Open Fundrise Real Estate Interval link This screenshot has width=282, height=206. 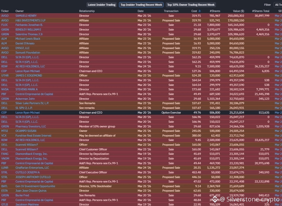(33, 136)
